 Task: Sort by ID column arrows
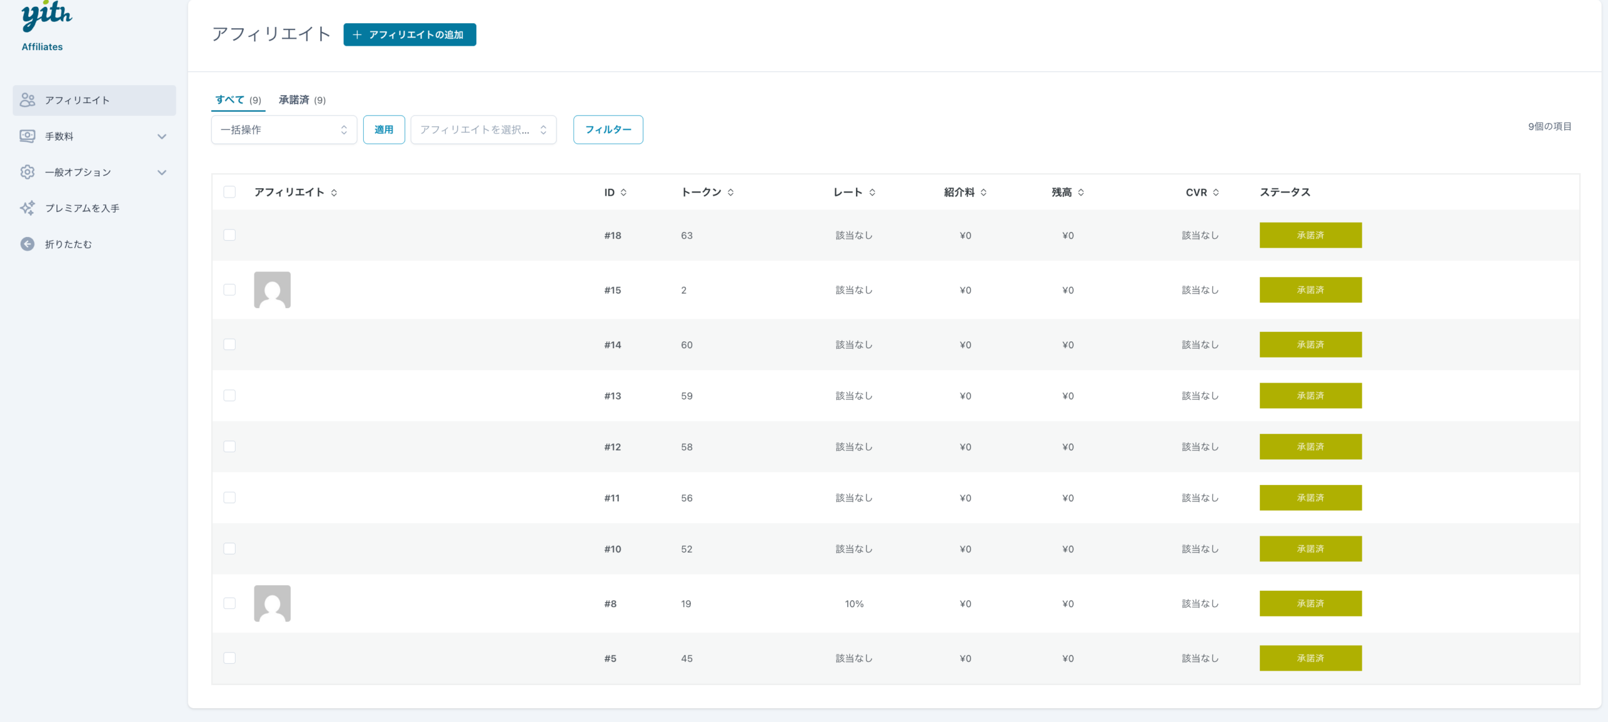624,193
